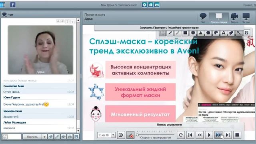
Task: Click the Панель управления title bar
Action: (169, 124)
